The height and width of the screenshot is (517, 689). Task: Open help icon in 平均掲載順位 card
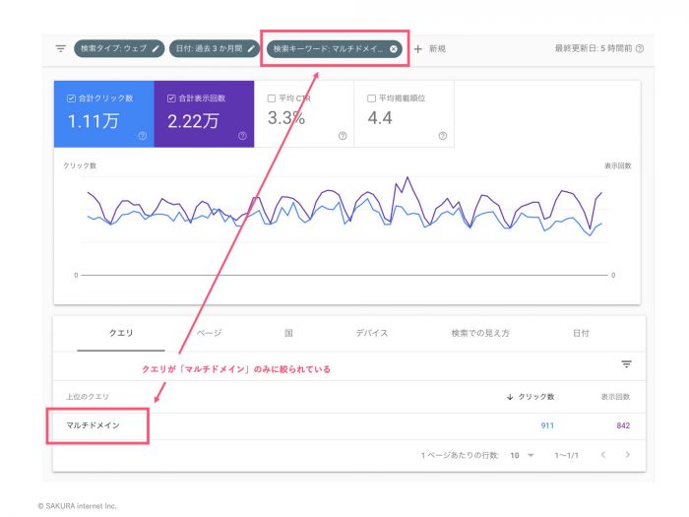coord(443,136)
